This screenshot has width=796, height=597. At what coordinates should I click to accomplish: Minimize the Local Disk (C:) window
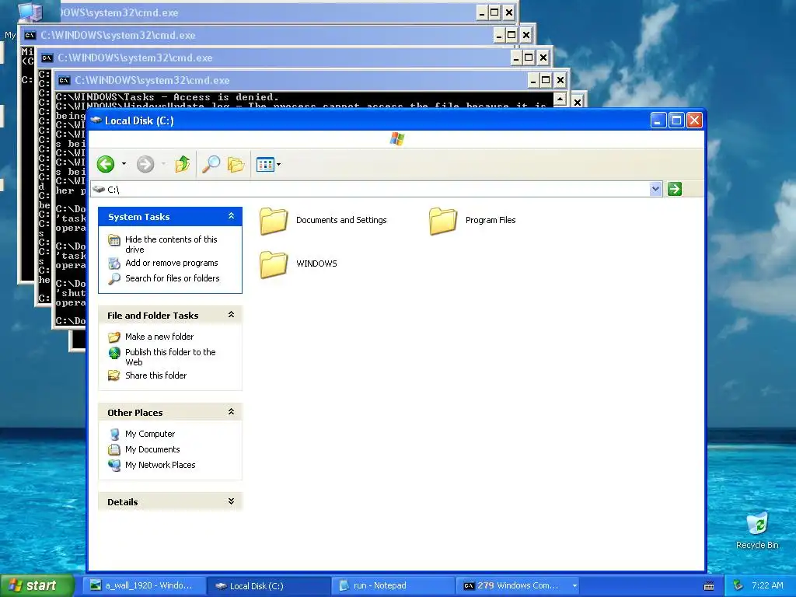click(x=658, y=120)
